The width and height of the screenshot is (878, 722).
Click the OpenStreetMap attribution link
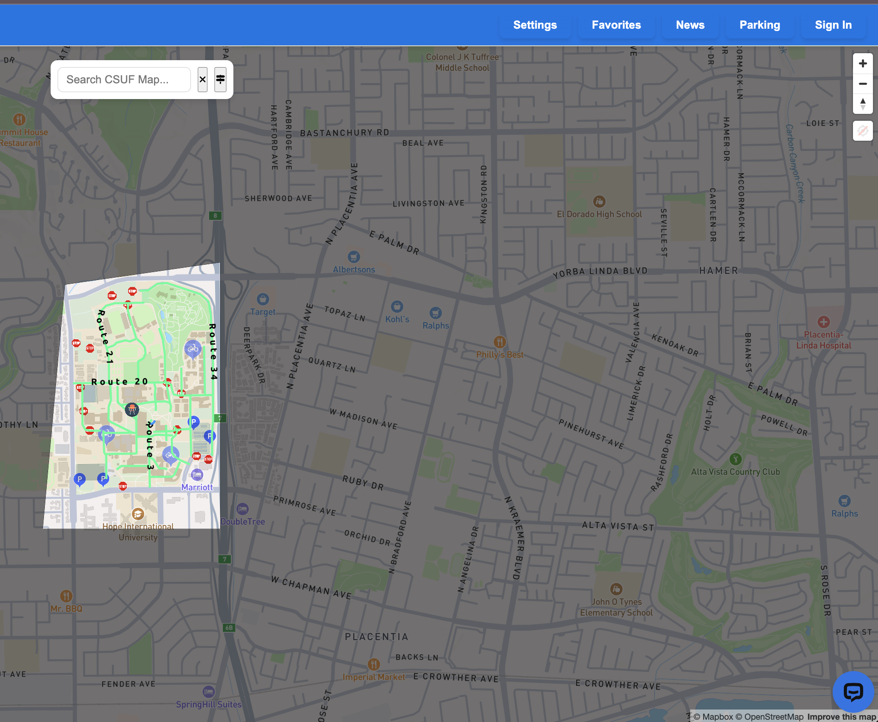pyautogui.click(x=770, y=716)
